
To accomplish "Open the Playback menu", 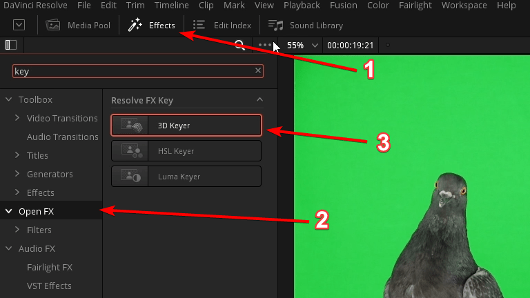I will click(x=302, y=6).
